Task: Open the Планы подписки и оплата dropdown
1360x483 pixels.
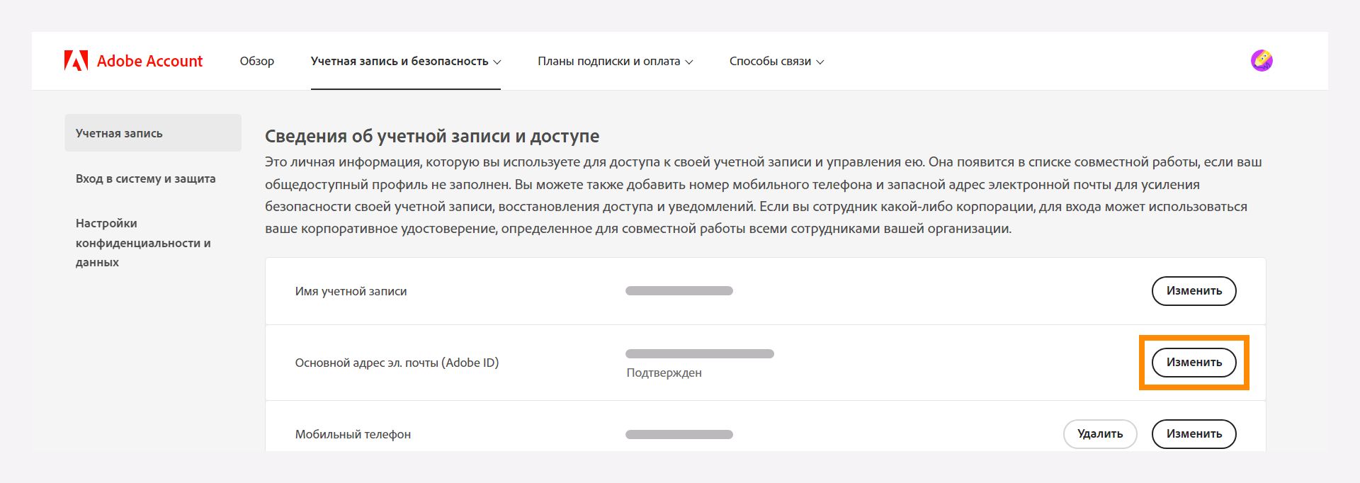Action: coord(615,62)
